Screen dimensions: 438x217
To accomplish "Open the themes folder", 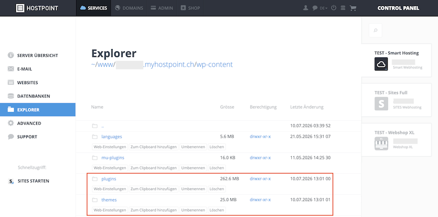I will pyautogui.click(x=109, y=200).
